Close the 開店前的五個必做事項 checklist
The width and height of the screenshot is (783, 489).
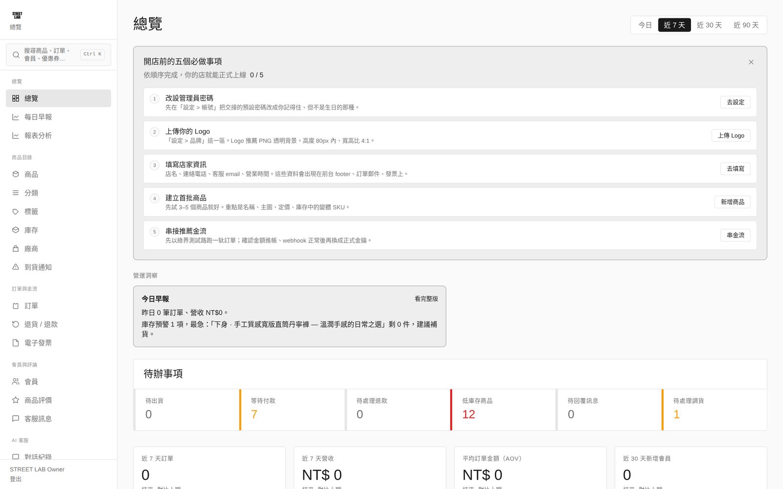pyautogui.click(x=751, y=62)
